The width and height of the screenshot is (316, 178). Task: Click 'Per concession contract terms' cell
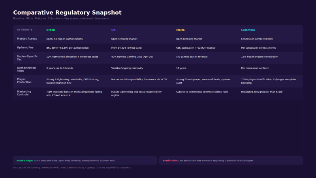259,48
